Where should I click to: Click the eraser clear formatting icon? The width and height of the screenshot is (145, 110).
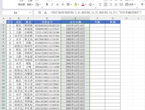point(90,4)
